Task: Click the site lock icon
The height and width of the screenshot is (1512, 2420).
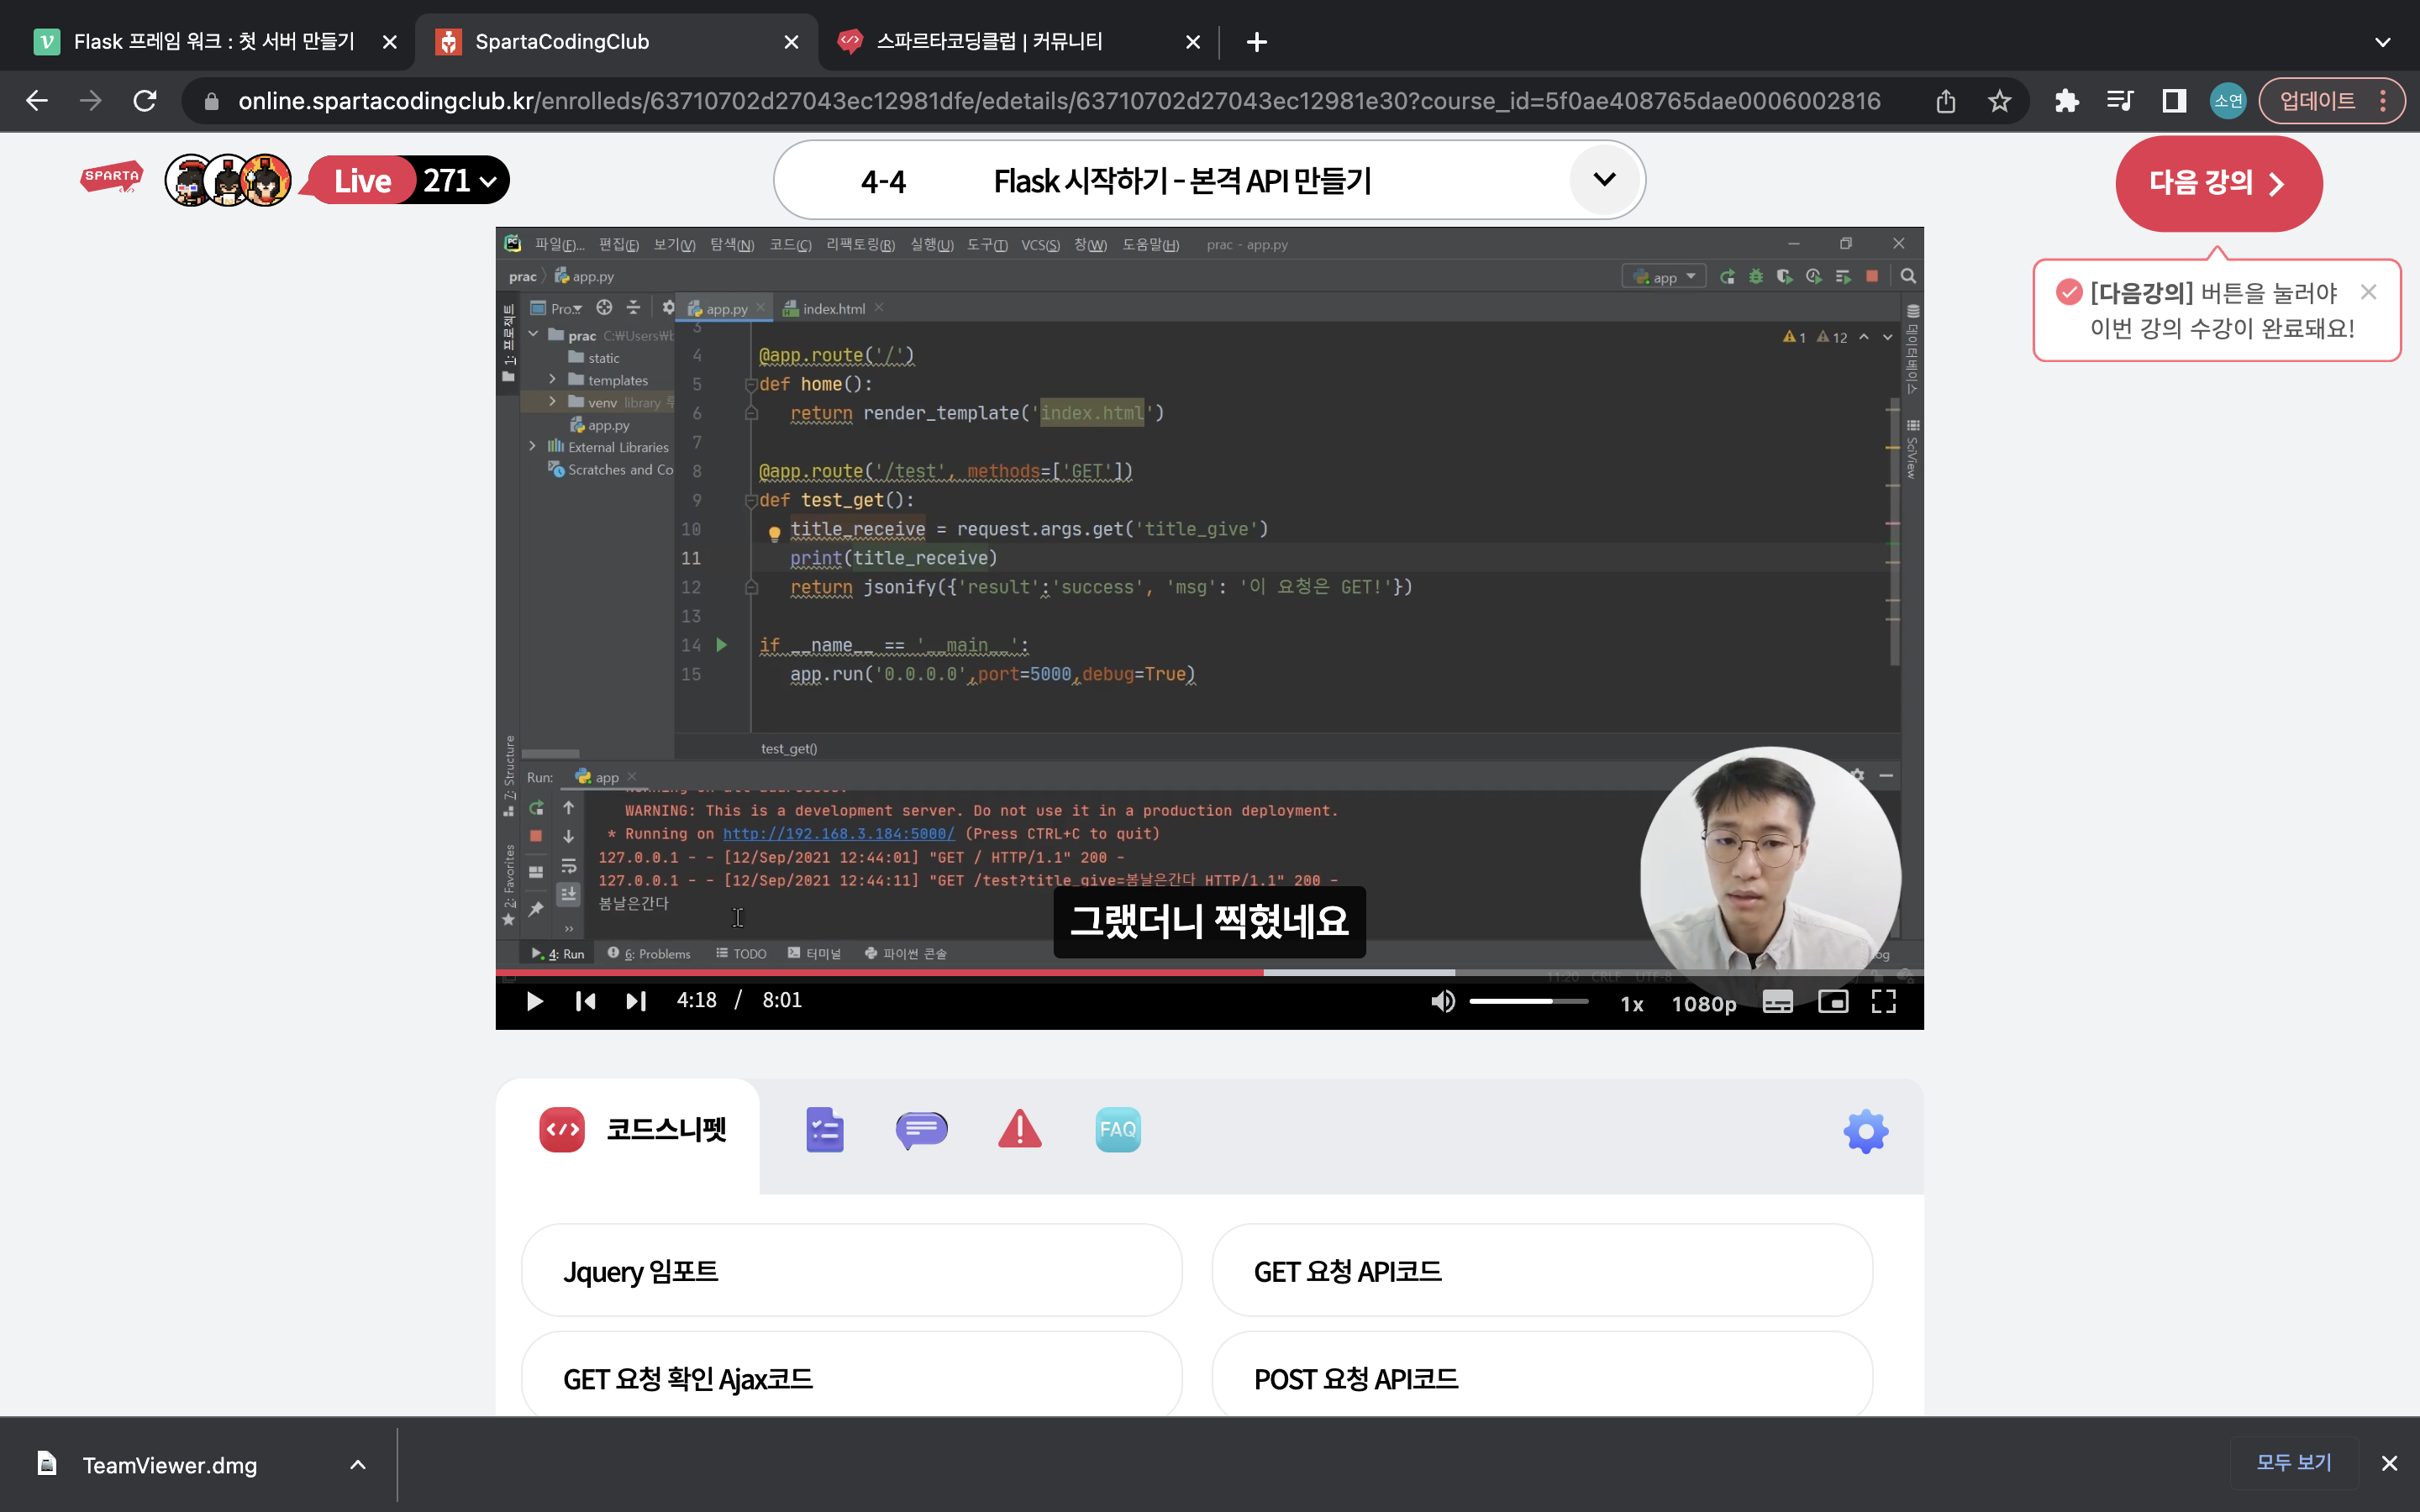Action: pyautogui.click(x=211, y=101)
